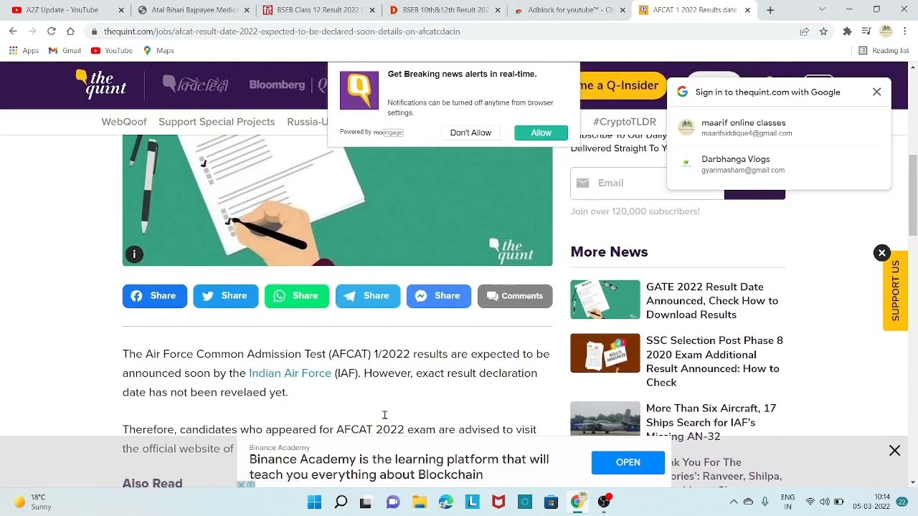
Task: Open Microsoft Store from taskbar
Action: coord(551,502)
